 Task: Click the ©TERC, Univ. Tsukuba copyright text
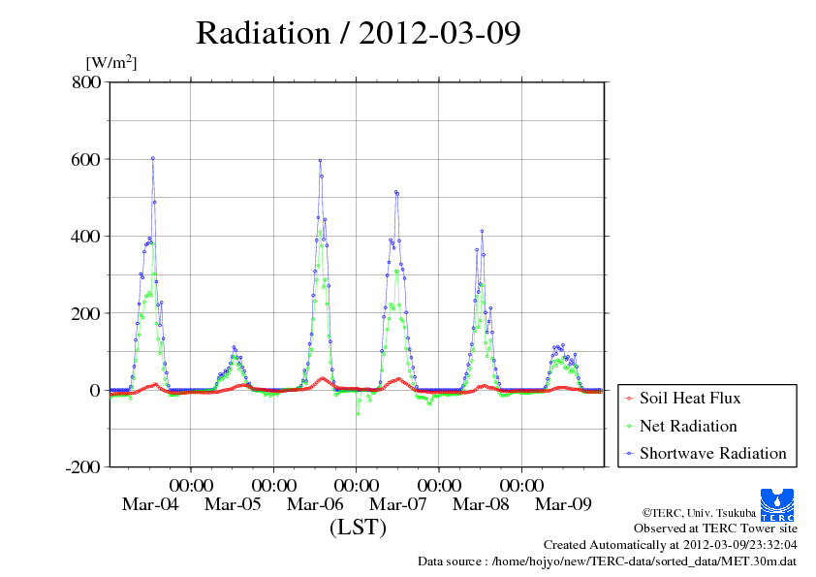[x=698, y=512]
